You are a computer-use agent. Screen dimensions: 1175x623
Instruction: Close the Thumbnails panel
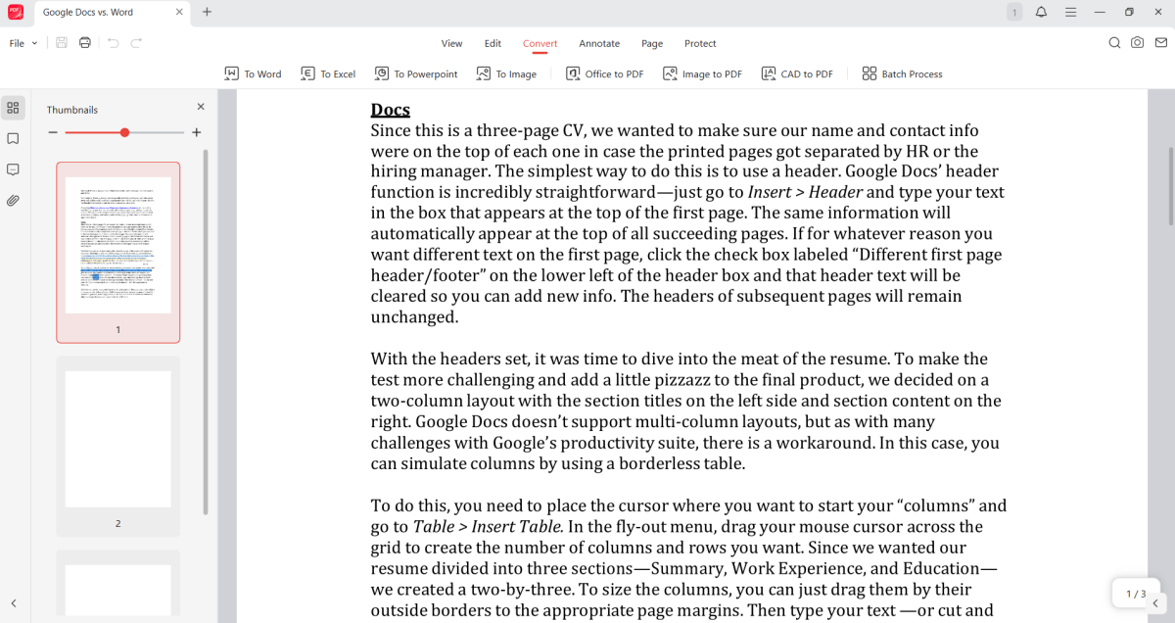[201, 107]
